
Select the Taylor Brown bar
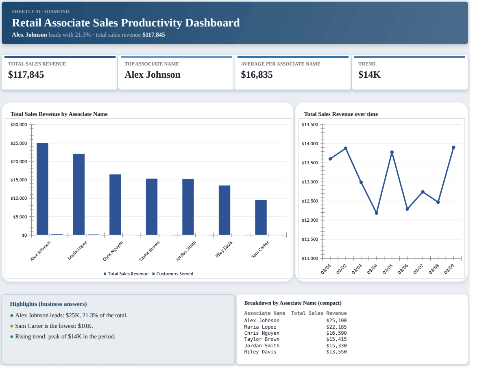[x=152, y=207]
